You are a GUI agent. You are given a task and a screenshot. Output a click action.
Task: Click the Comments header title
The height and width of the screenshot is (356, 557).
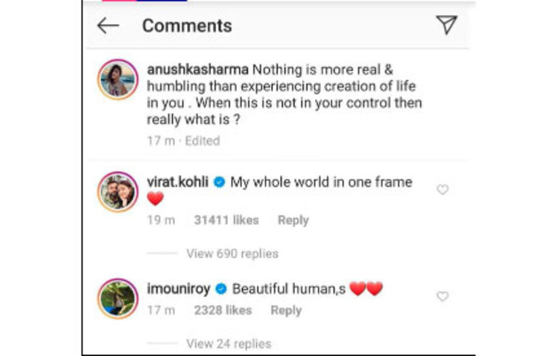[x=187, y=25]
